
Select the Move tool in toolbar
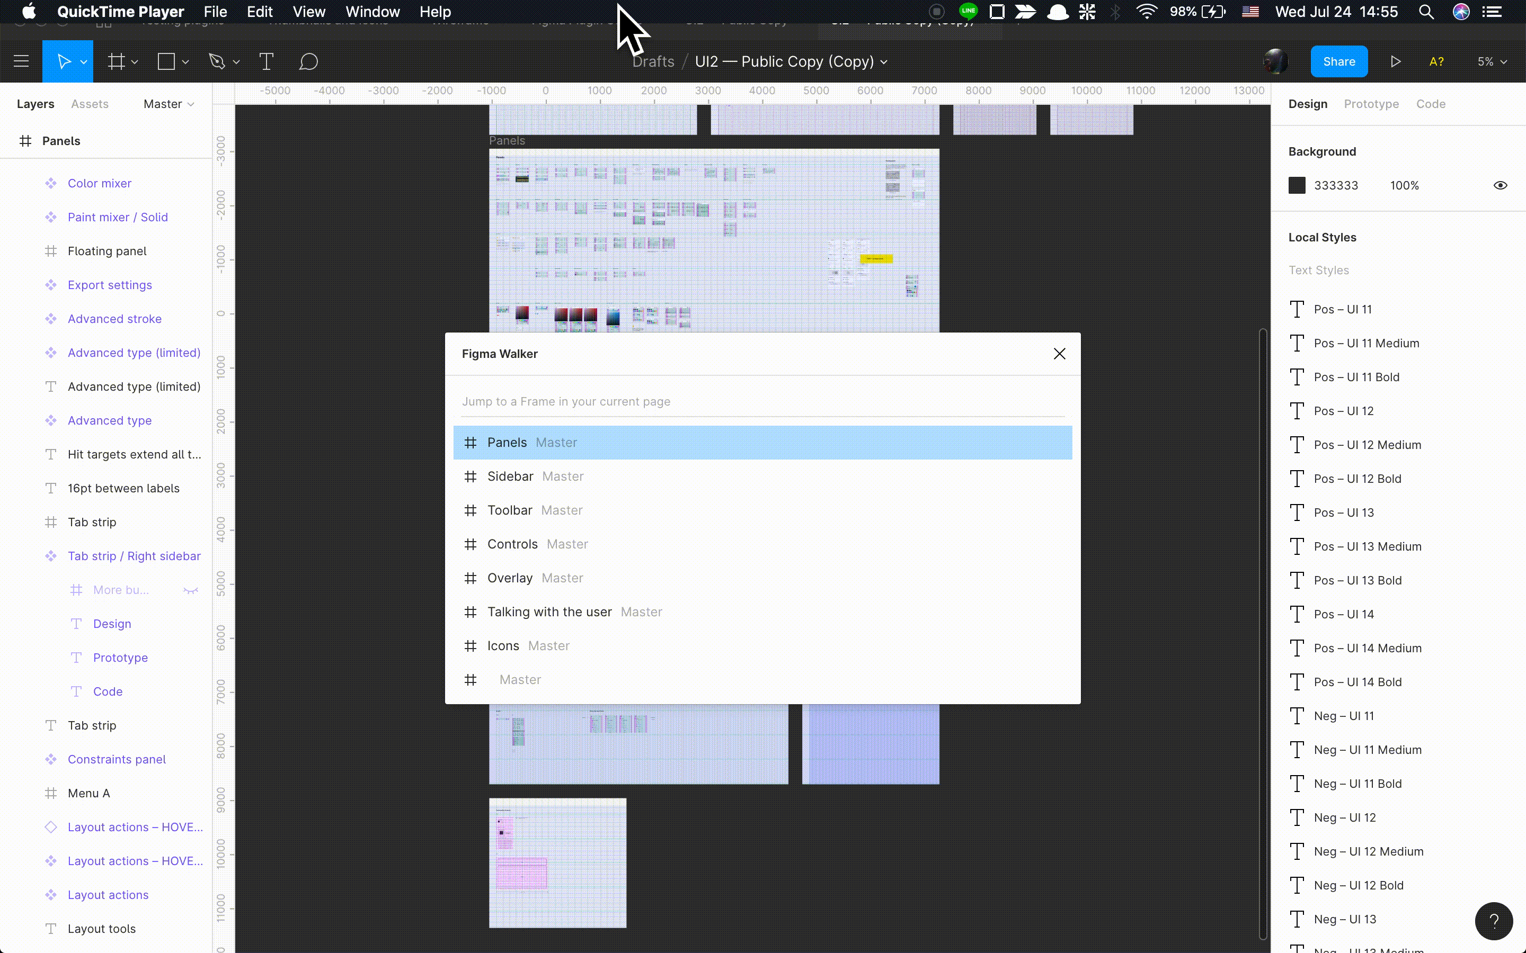[x=64, y=62]
